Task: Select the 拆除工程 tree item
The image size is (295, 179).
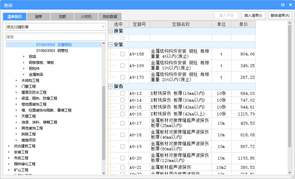Action: [x=29, y=134]
